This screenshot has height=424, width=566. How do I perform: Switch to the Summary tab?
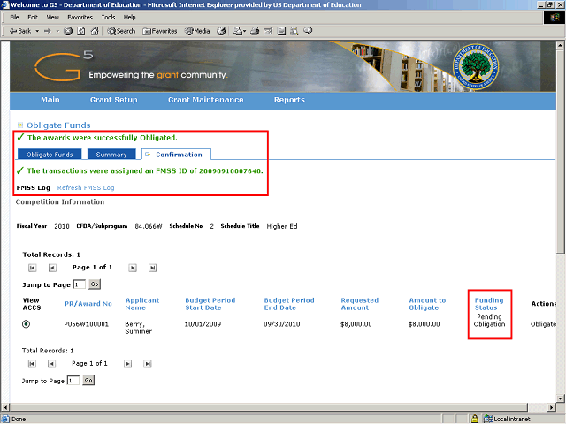111,155
